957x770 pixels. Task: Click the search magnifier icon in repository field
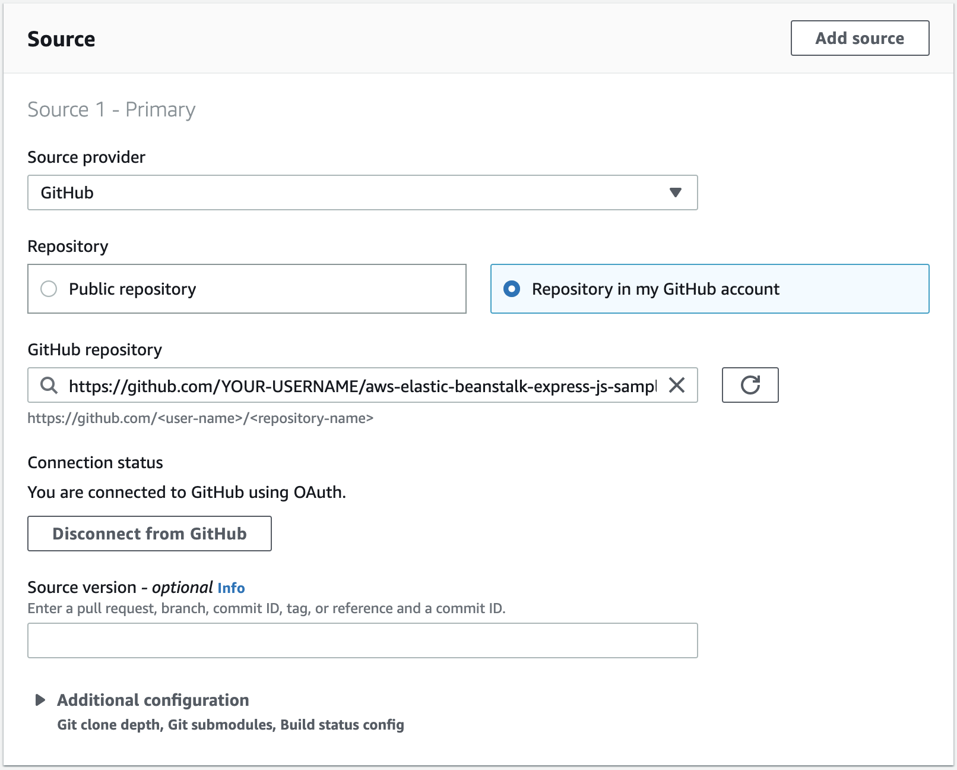(x=49, y=386)
